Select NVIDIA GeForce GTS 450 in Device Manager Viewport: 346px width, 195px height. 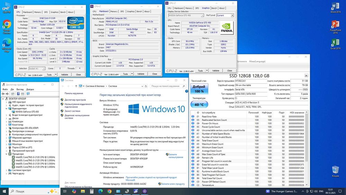(x=27, y=112)
